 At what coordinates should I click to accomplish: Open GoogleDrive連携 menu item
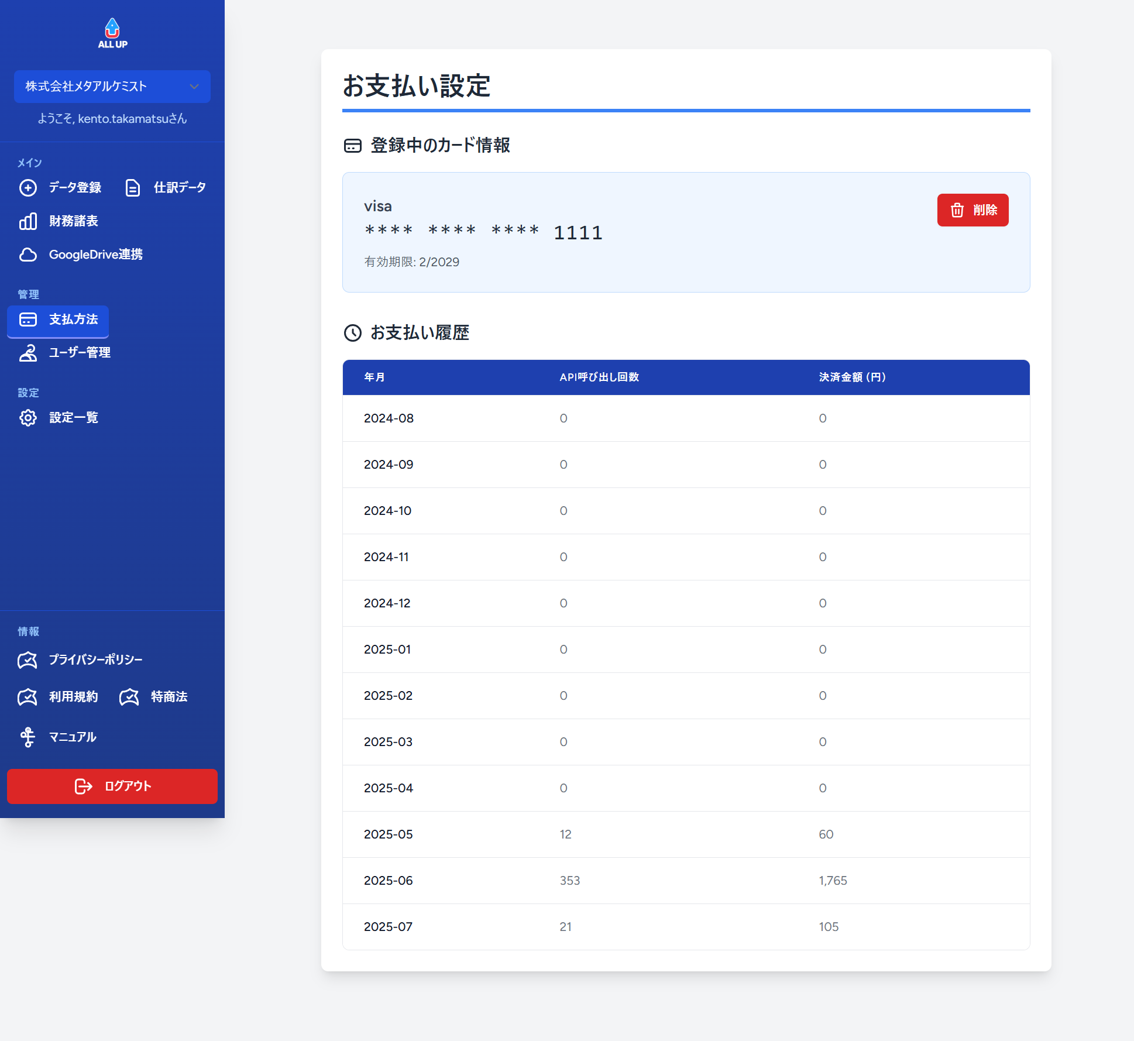click(81, 255)
